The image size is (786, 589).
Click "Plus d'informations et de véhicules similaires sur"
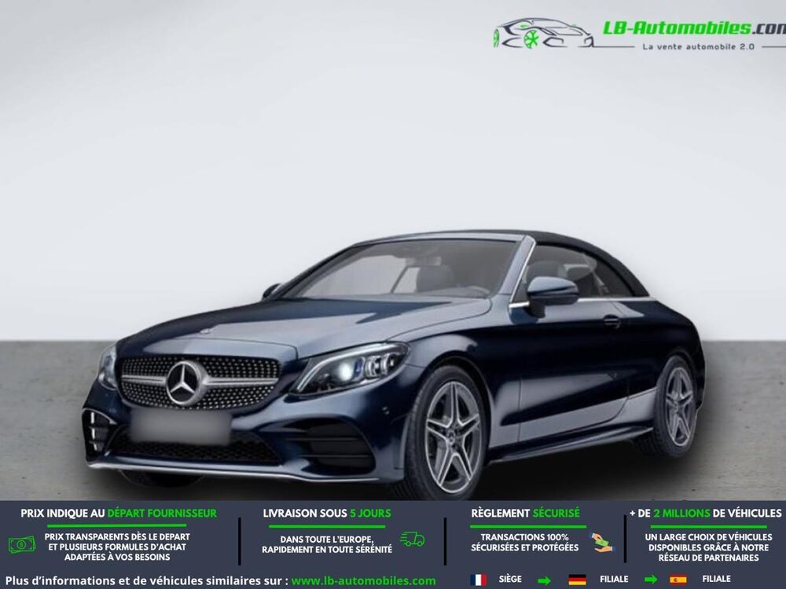click(x=147, y=581)
